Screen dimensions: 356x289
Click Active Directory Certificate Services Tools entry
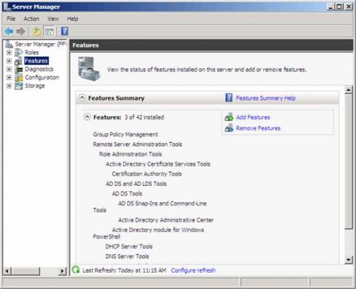[x=158, y=164]
